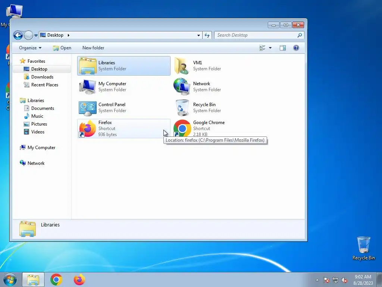The width and height of the screenshot is (382, 287).
Task: Select the VM1 user folder icon
Action: coord(182,66)
